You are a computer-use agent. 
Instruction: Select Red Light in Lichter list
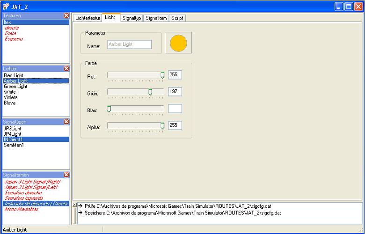(14, 75)
